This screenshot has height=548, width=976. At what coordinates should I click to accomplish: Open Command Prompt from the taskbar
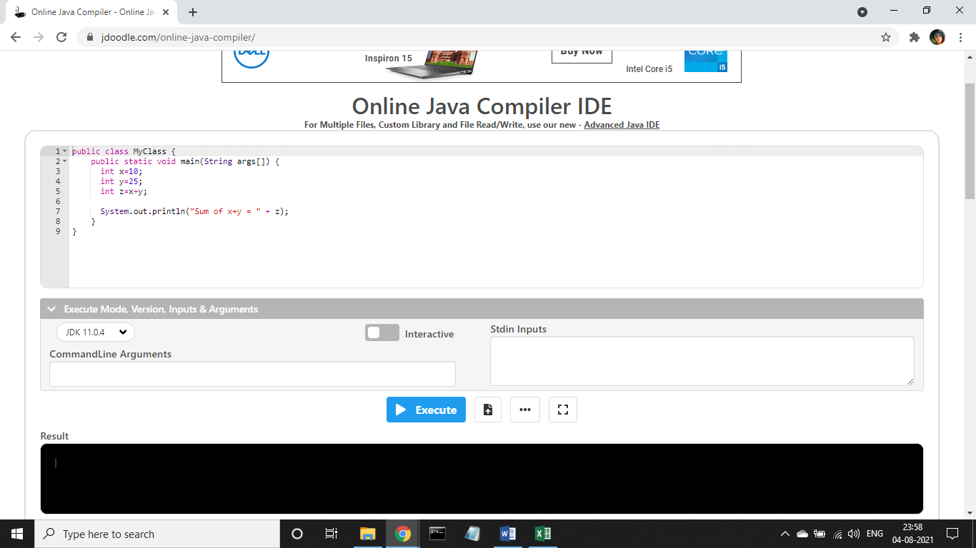point(437,534)
